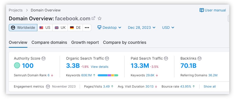Open more countries ellipsis menu

click(87, 27)
